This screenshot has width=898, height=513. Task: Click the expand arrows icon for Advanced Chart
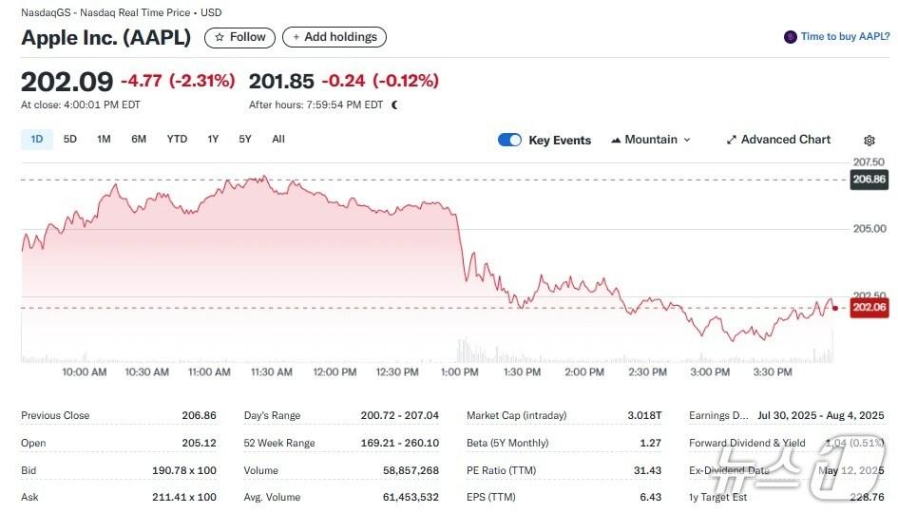[x=732, y=140]
